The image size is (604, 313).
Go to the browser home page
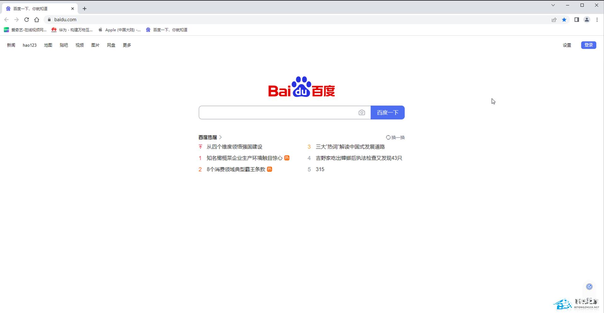37,20
